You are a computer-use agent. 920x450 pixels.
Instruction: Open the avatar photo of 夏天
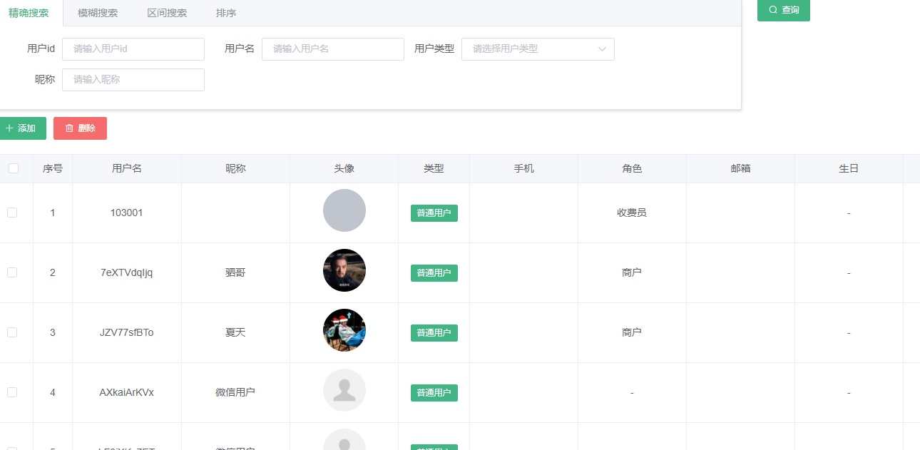[x=344, y=330]
